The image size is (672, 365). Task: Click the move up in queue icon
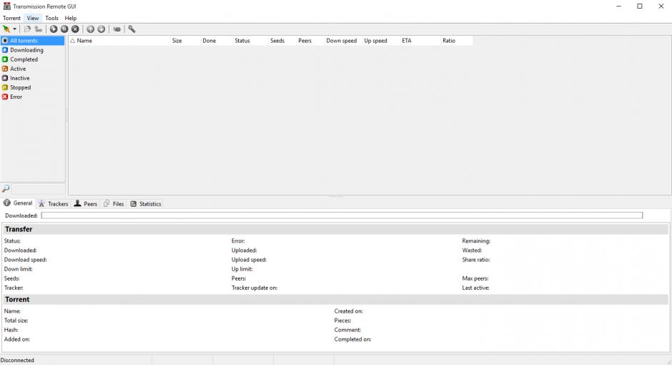pyautogui.click(x=90, y=29)
